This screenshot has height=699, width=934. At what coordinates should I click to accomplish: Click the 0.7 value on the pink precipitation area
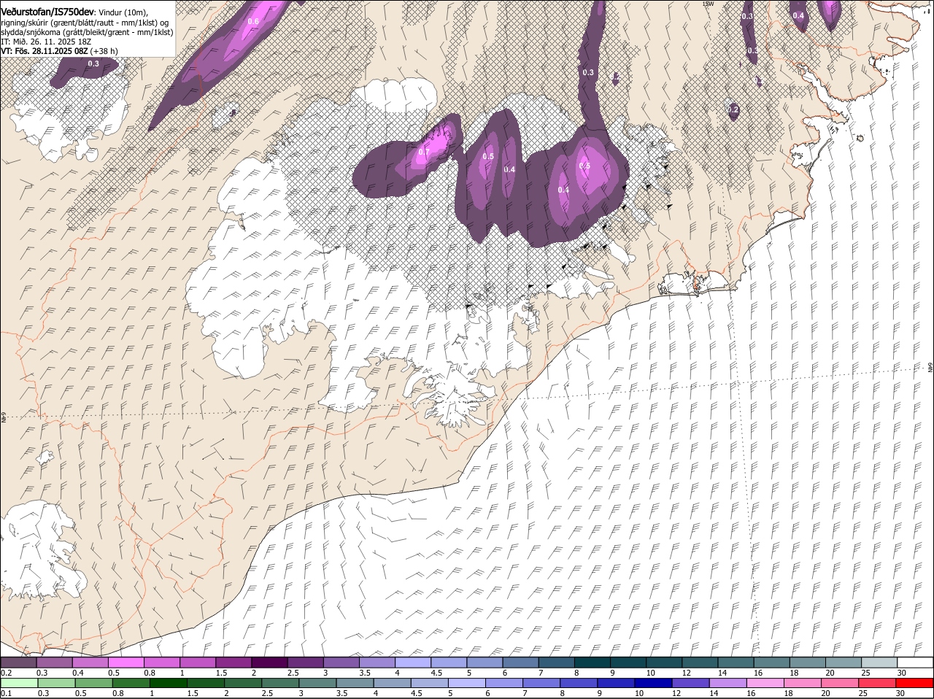click(x=423, y=152)
